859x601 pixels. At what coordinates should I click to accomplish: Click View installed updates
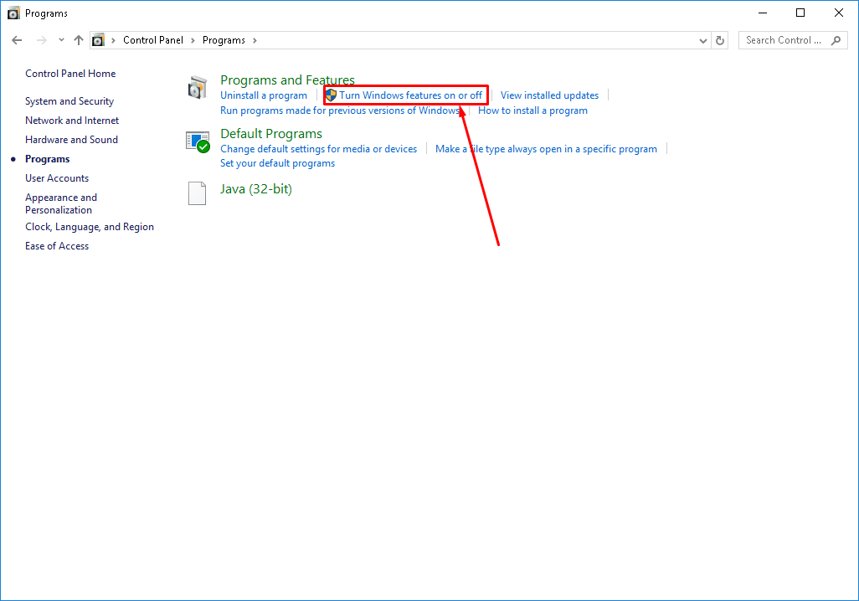549,95
